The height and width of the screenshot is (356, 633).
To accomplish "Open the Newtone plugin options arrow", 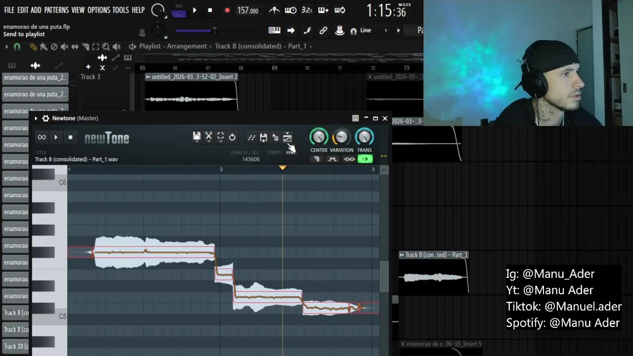I will click(x=36, y=119).
